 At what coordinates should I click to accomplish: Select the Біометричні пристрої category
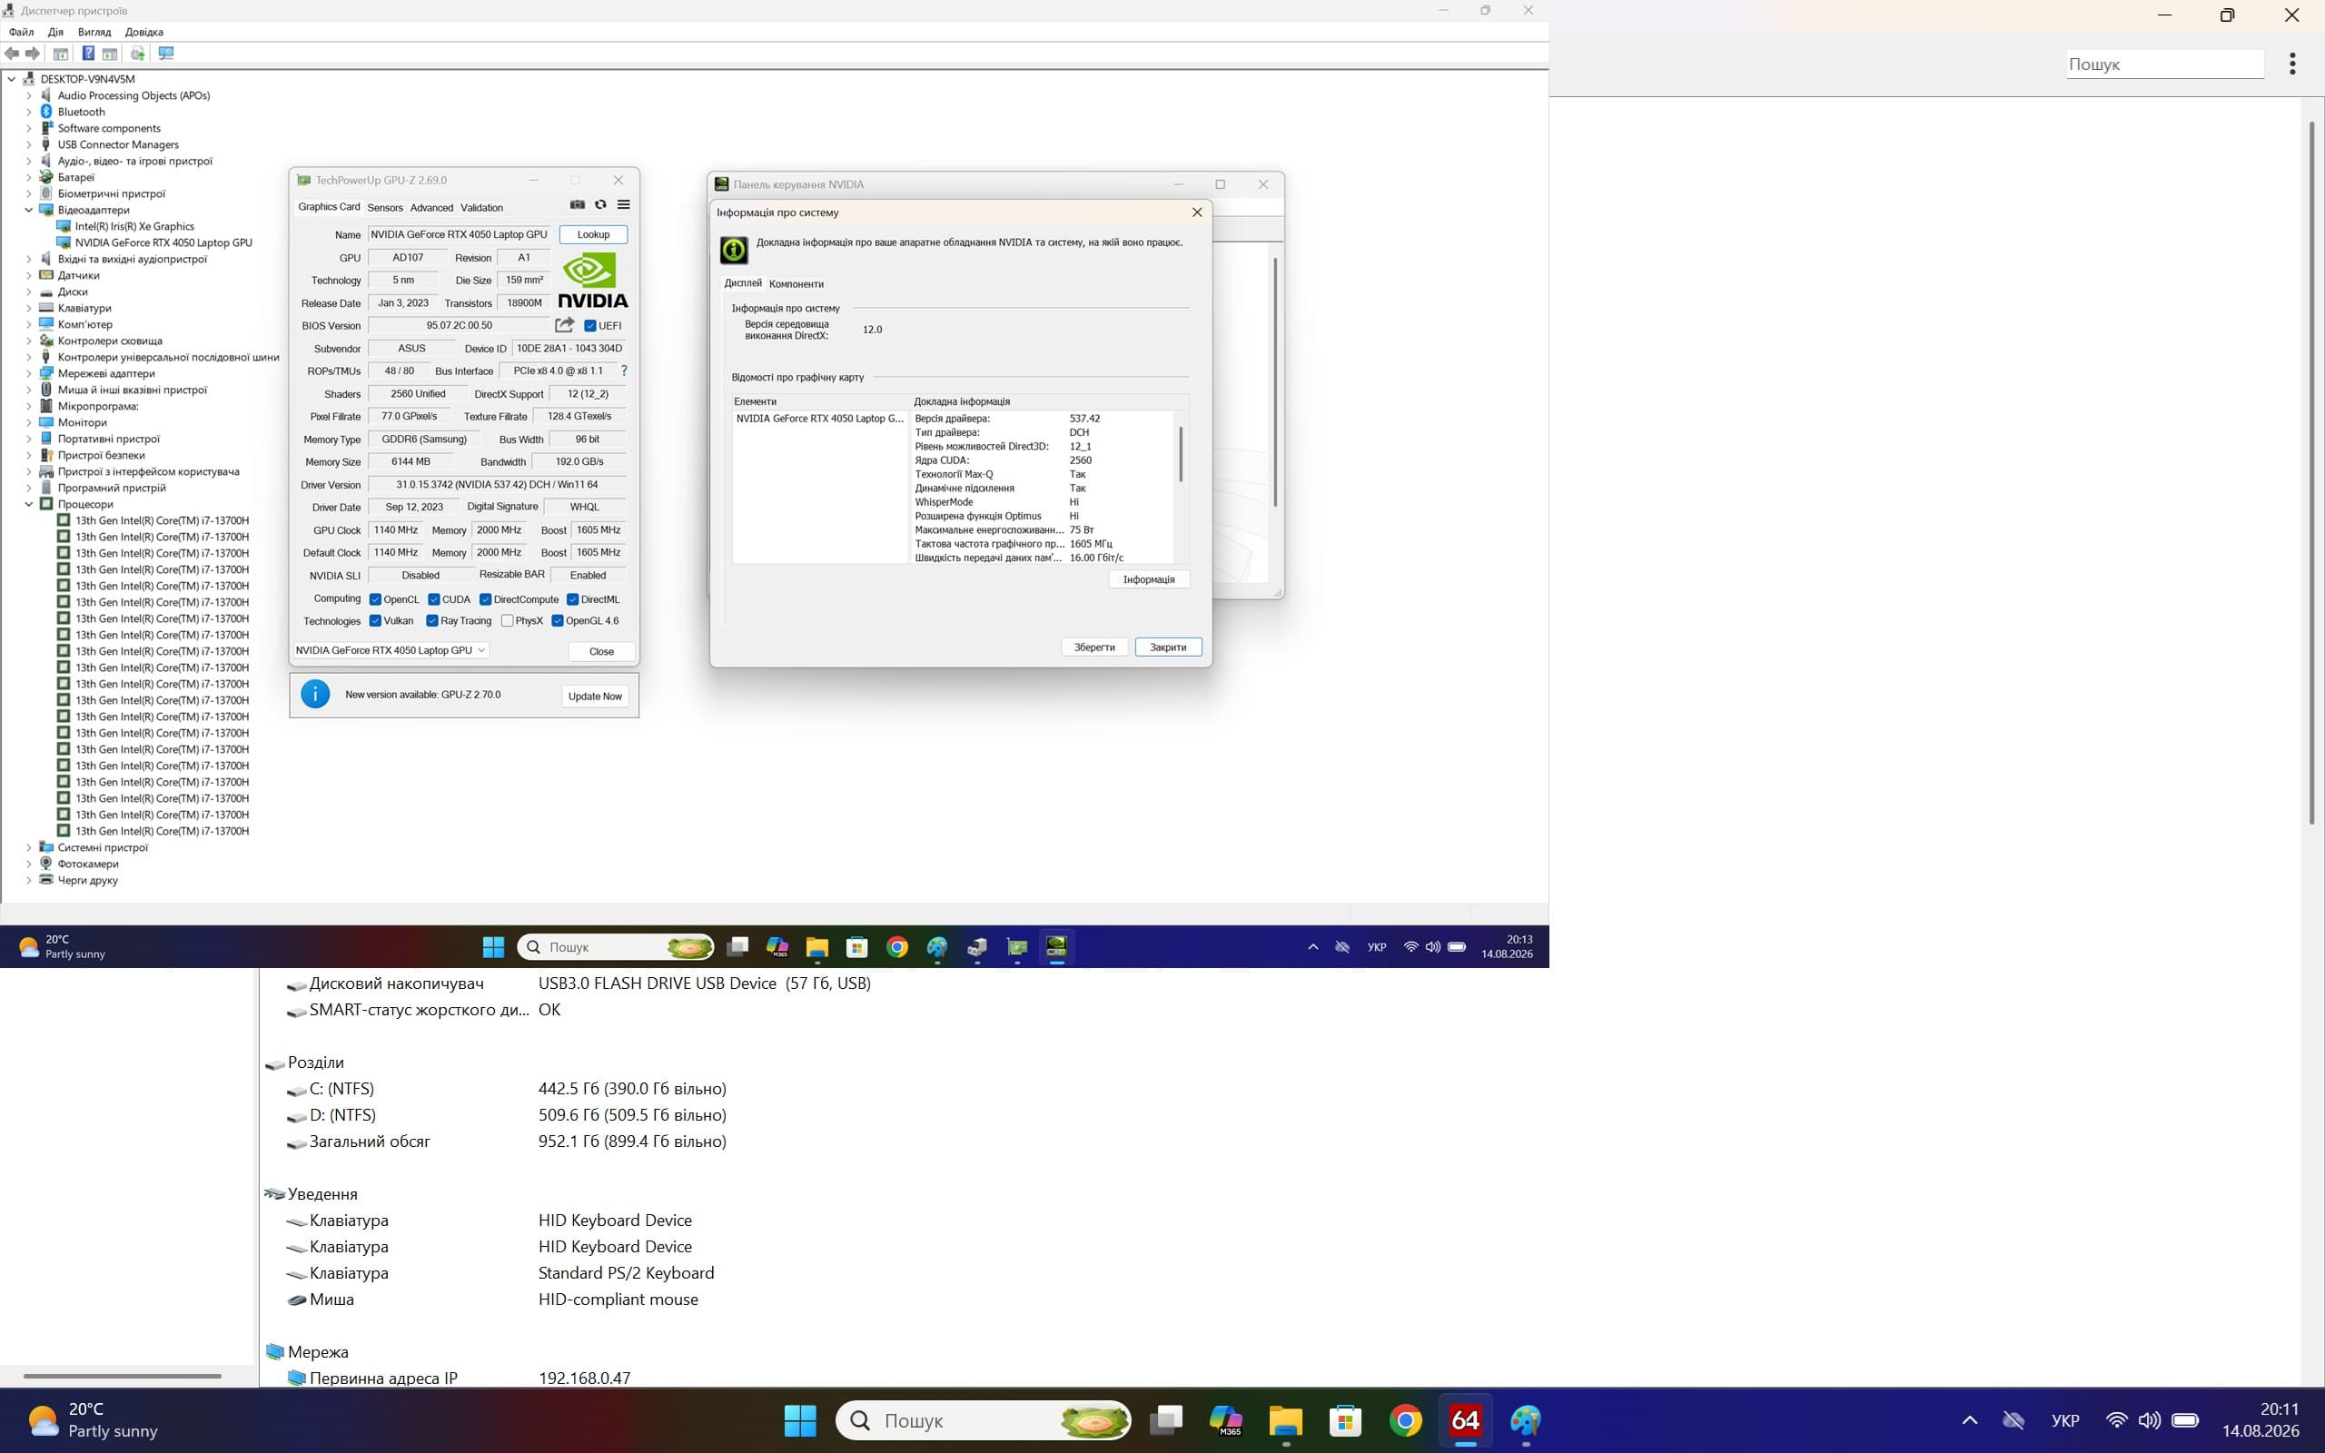[111, 194]
